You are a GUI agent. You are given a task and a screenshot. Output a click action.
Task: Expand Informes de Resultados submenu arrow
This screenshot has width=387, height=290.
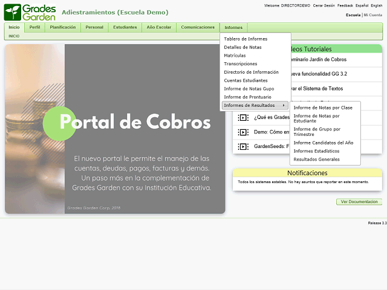pos(284,105)
